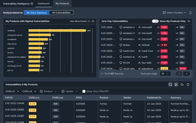Click the vendor icon beside fortinet
This screenshot has width=196, height=123.
[139, 45]
